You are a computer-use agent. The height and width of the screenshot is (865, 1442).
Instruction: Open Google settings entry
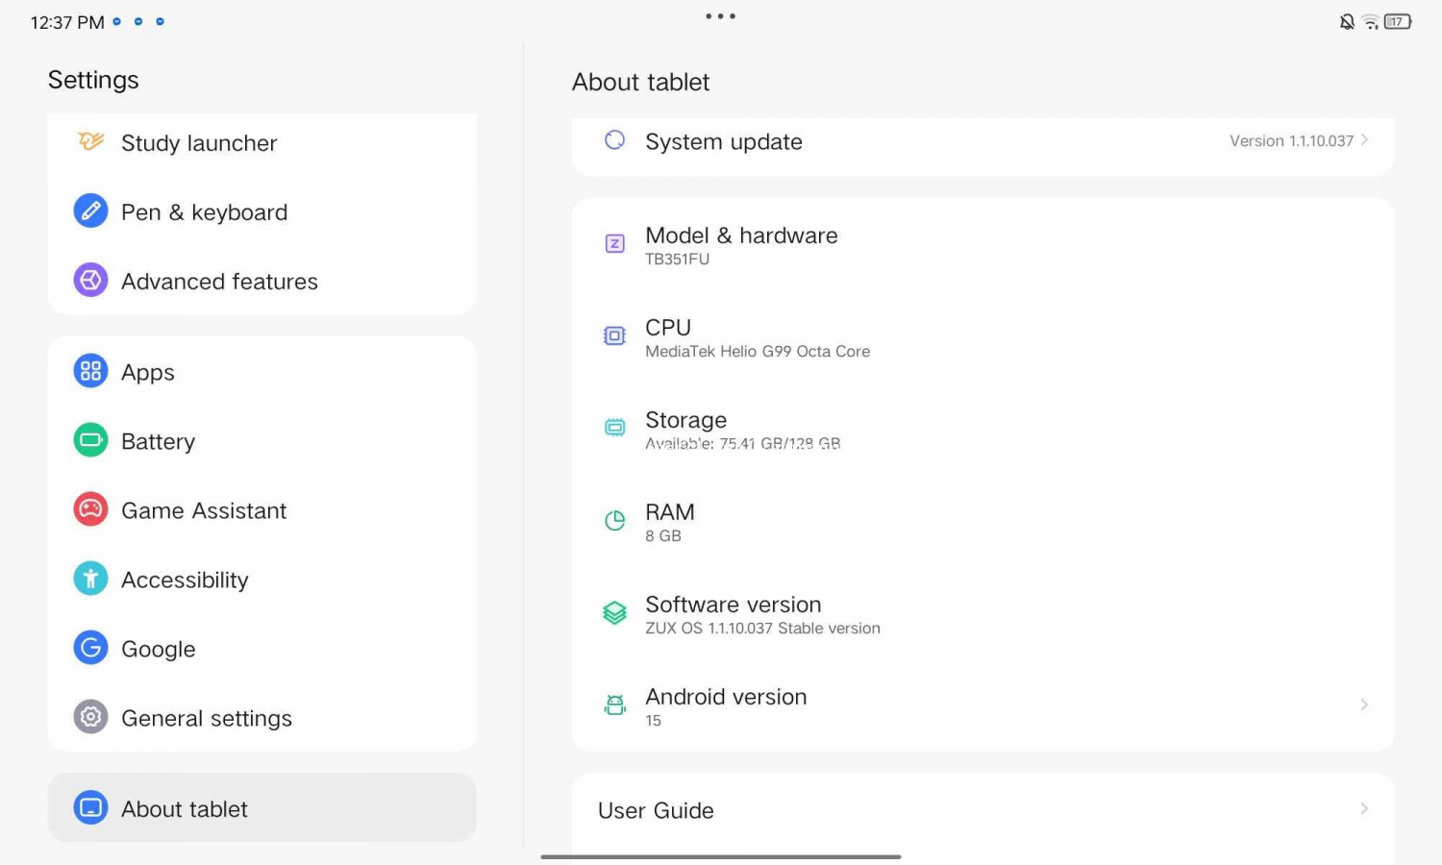(261, 648)
